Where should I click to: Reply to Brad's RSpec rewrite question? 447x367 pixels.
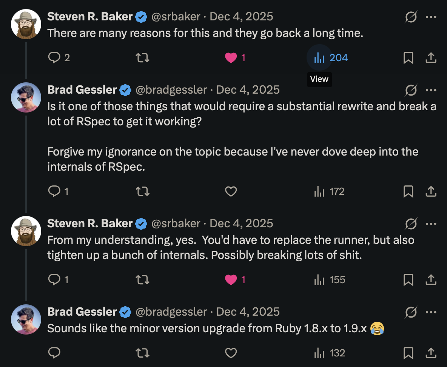[x=55, y=191]
